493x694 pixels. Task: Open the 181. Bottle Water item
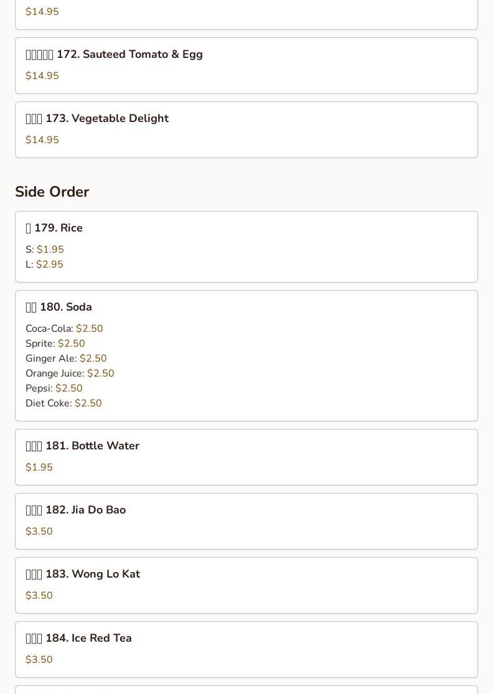click(92, 446)
